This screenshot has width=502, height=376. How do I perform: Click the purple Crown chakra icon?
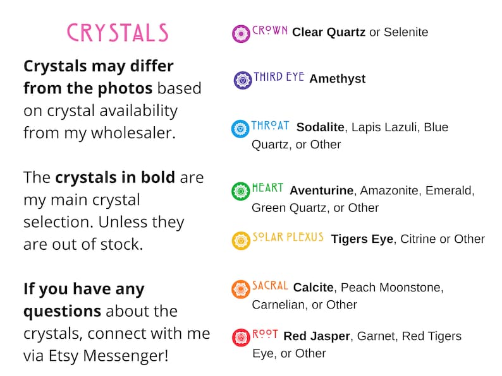click(241, 33)
